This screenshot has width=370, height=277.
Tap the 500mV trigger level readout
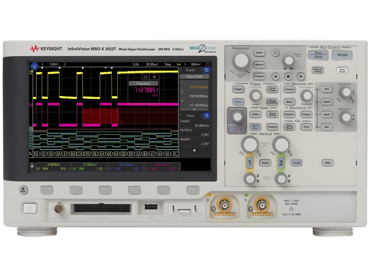pos(196,64)
